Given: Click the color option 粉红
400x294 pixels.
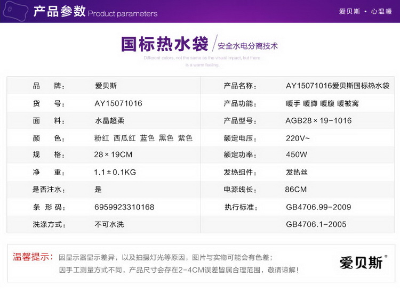Looking at the screenshot, I should [101, 138].
